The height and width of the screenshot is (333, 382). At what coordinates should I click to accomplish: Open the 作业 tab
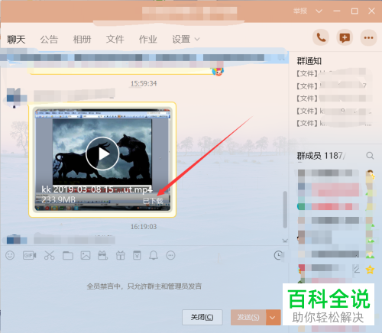pyautogui.click(x=148, y=40)
